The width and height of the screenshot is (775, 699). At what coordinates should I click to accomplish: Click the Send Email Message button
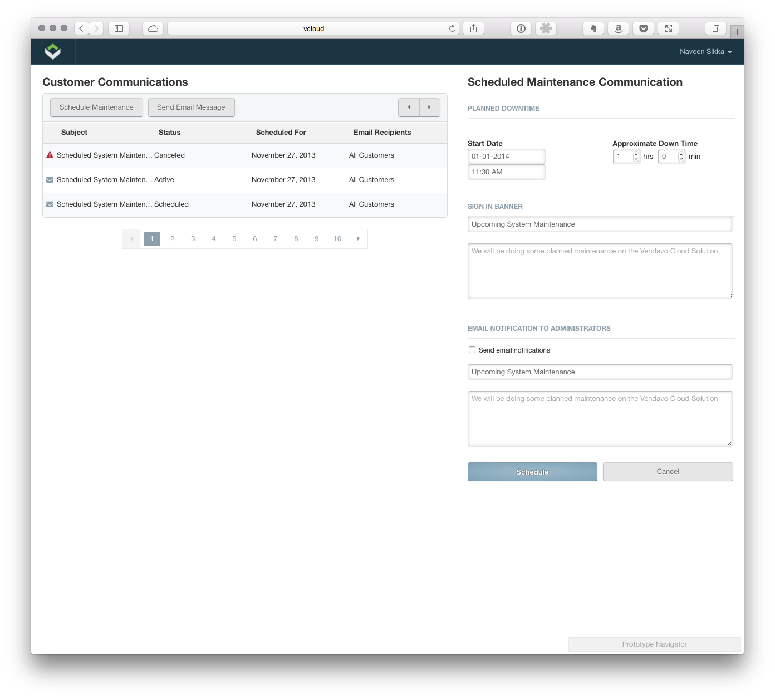coord(191,107)
